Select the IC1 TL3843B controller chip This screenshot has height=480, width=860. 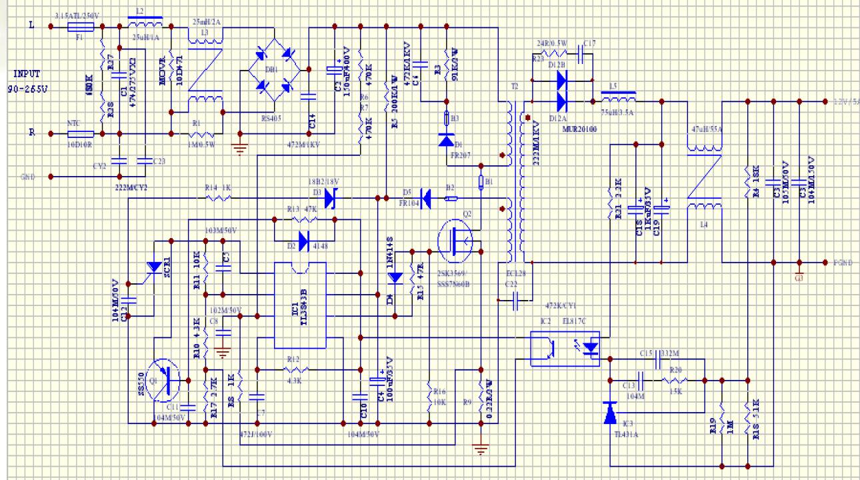[299, 304]
